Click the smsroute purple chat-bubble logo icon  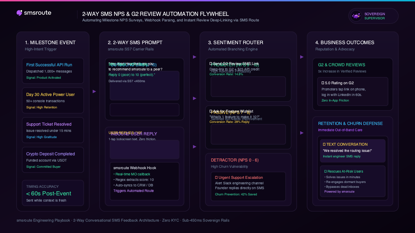click(20, 13)
